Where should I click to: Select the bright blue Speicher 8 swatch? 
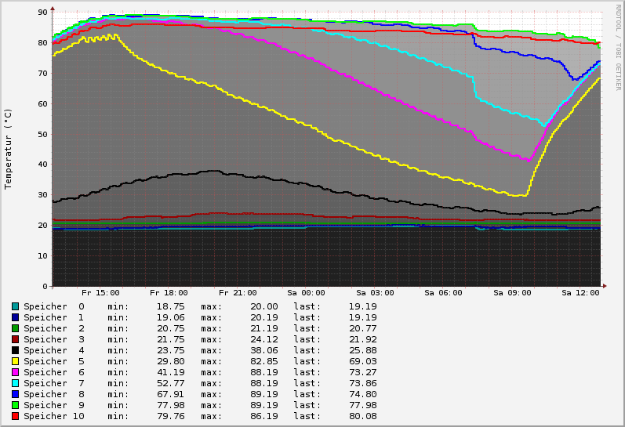[15, 394]
